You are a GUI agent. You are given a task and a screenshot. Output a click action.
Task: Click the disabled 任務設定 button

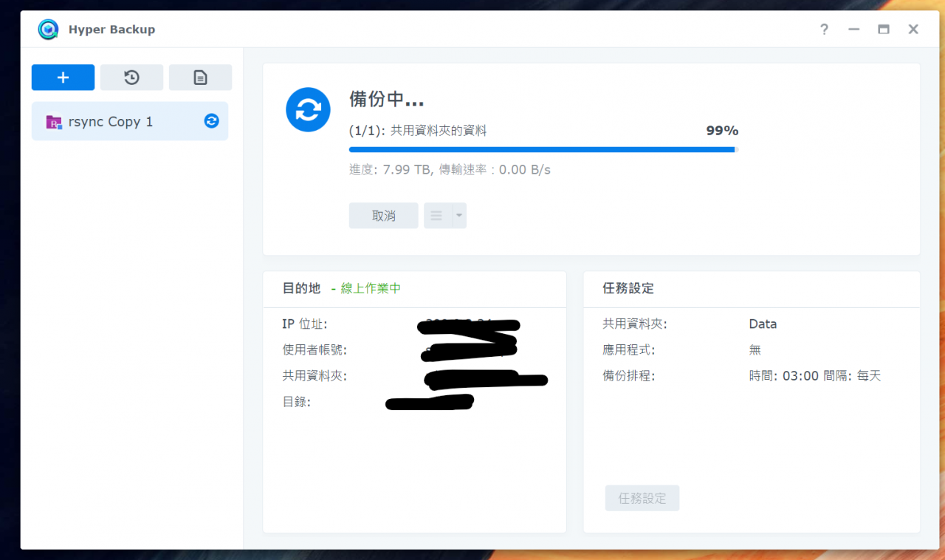tap(642, 498)
